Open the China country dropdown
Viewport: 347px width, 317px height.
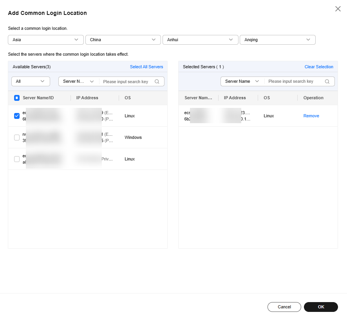pos(123,40)
